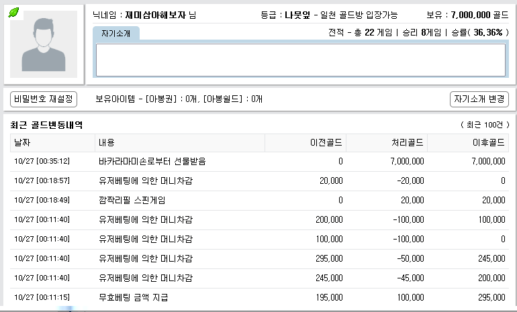The image size is (517, 312).
Task: Click the 자기소개 변경 button
Action: [x=479, y=99]
